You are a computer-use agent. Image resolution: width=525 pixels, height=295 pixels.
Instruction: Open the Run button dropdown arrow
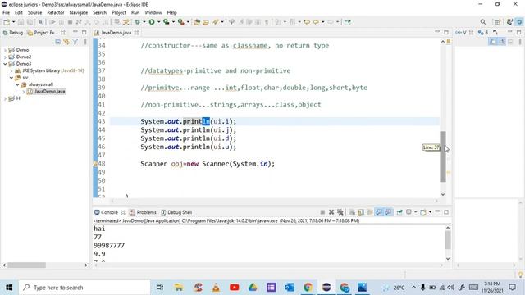pyautogui.click(x=158, y=22)
